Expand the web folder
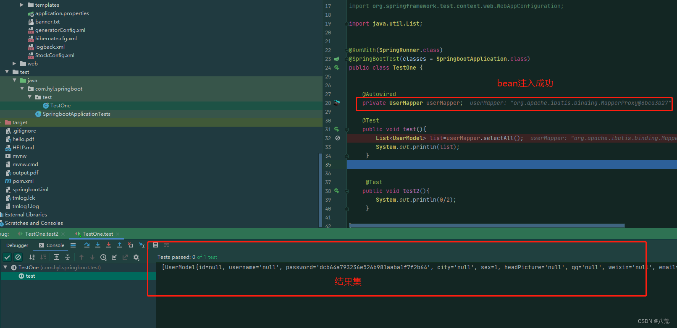Screen dimensions: 677x328 point(14,64)
